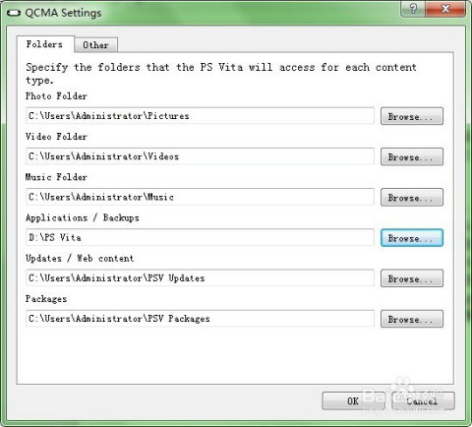
Task: Click the QCMA icon in title bar
Action: [14, 13]
